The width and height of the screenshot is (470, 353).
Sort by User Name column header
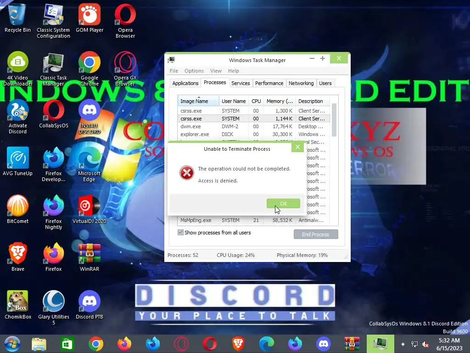234,101
